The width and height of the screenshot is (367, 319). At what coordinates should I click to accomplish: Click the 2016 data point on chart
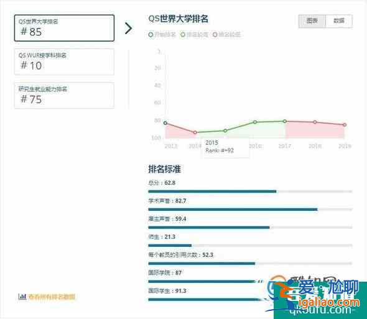tap(255, 122)
